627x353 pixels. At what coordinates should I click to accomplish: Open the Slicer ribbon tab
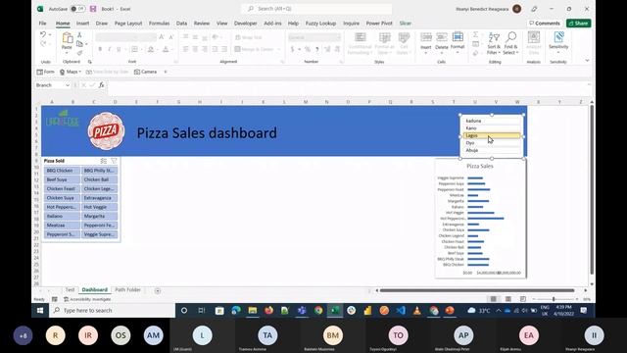[x=405, y=24]
